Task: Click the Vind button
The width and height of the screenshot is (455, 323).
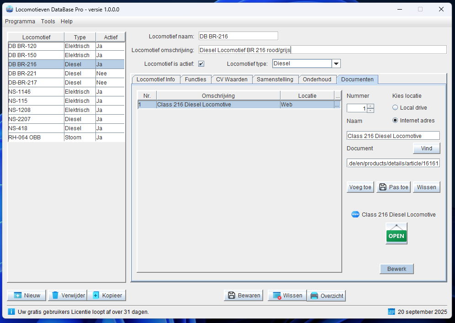Action: tap(426, 148)
